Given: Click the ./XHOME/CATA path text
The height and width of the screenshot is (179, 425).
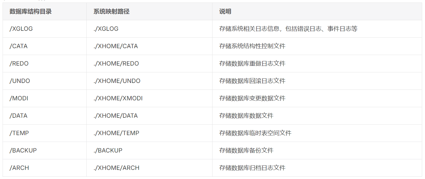Looking at the screenshot, I should [x=116, y=46].
